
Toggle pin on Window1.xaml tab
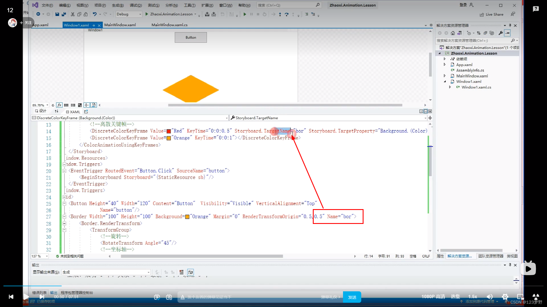tap(94, 25)
